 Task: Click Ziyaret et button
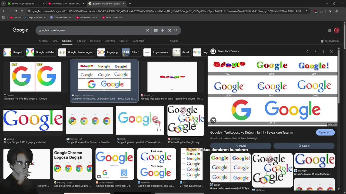tap(325, 132)
